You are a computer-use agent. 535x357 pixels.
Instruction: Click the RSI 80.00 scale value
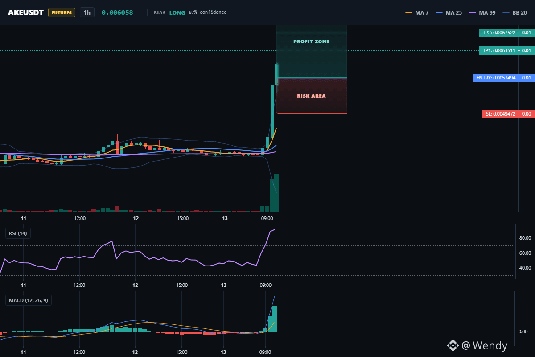(524, 238)
